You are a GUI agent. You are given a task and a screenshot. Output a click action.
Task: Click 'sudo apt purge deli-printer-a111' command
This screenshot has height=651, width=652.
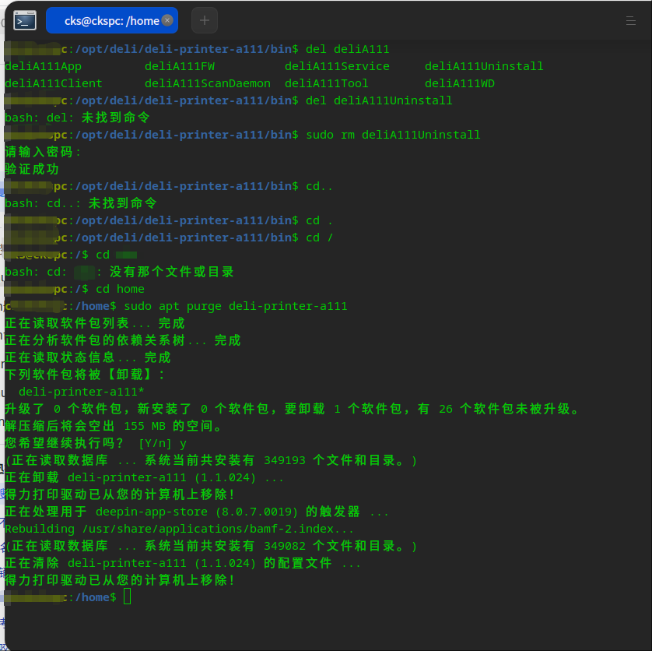coord(235,306)
